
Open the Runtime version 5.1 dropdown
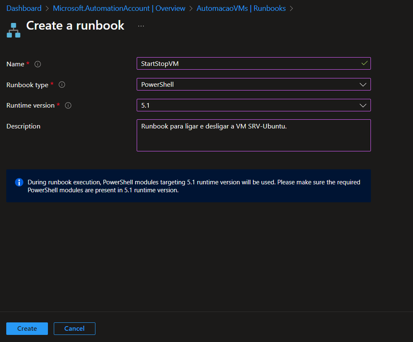(253, 106)
